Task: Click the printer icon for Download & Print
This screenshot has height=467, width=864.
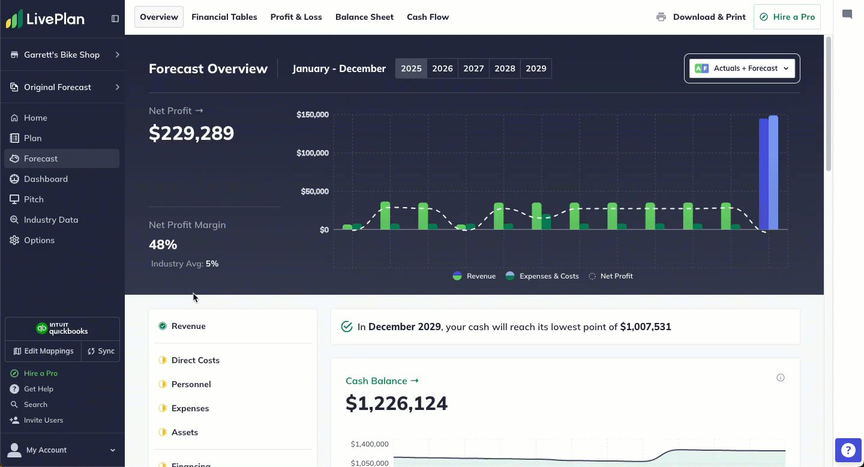Action: pos(661,17)
